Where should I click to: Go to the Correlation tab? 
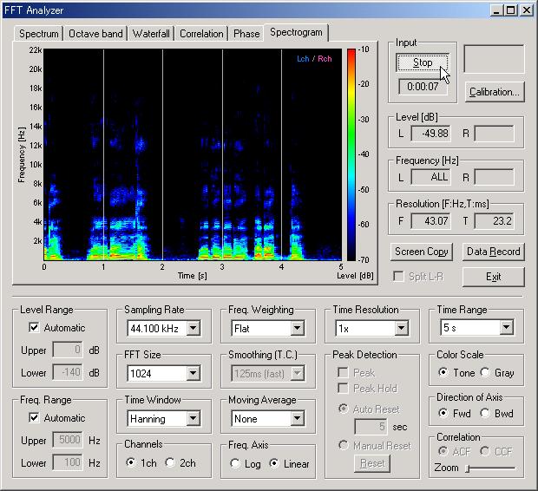coord(201,34)
